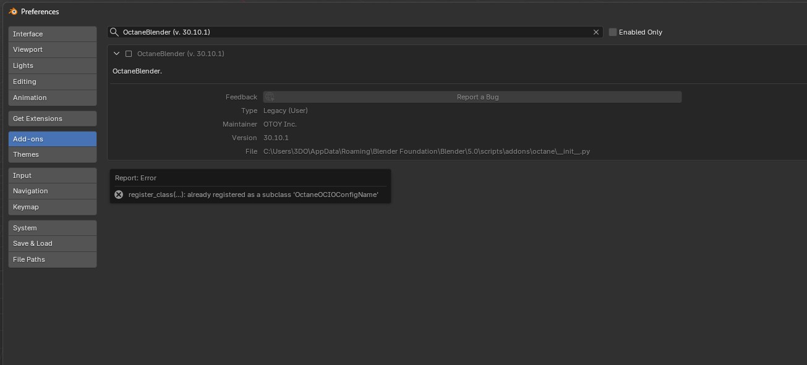
Task: Click the Report a Bug button
Action: click(472, 97)
